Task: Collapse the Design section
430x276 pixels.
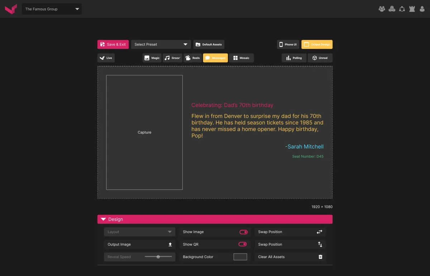Action: 215,219
